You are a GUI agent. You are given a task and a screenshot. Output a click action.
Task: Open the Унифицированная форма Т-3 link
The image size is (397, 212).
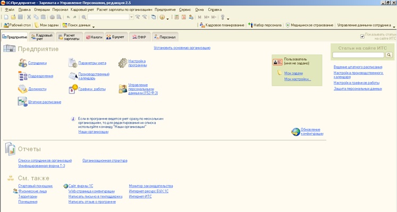pyautogui.click(x=41, y=166)
